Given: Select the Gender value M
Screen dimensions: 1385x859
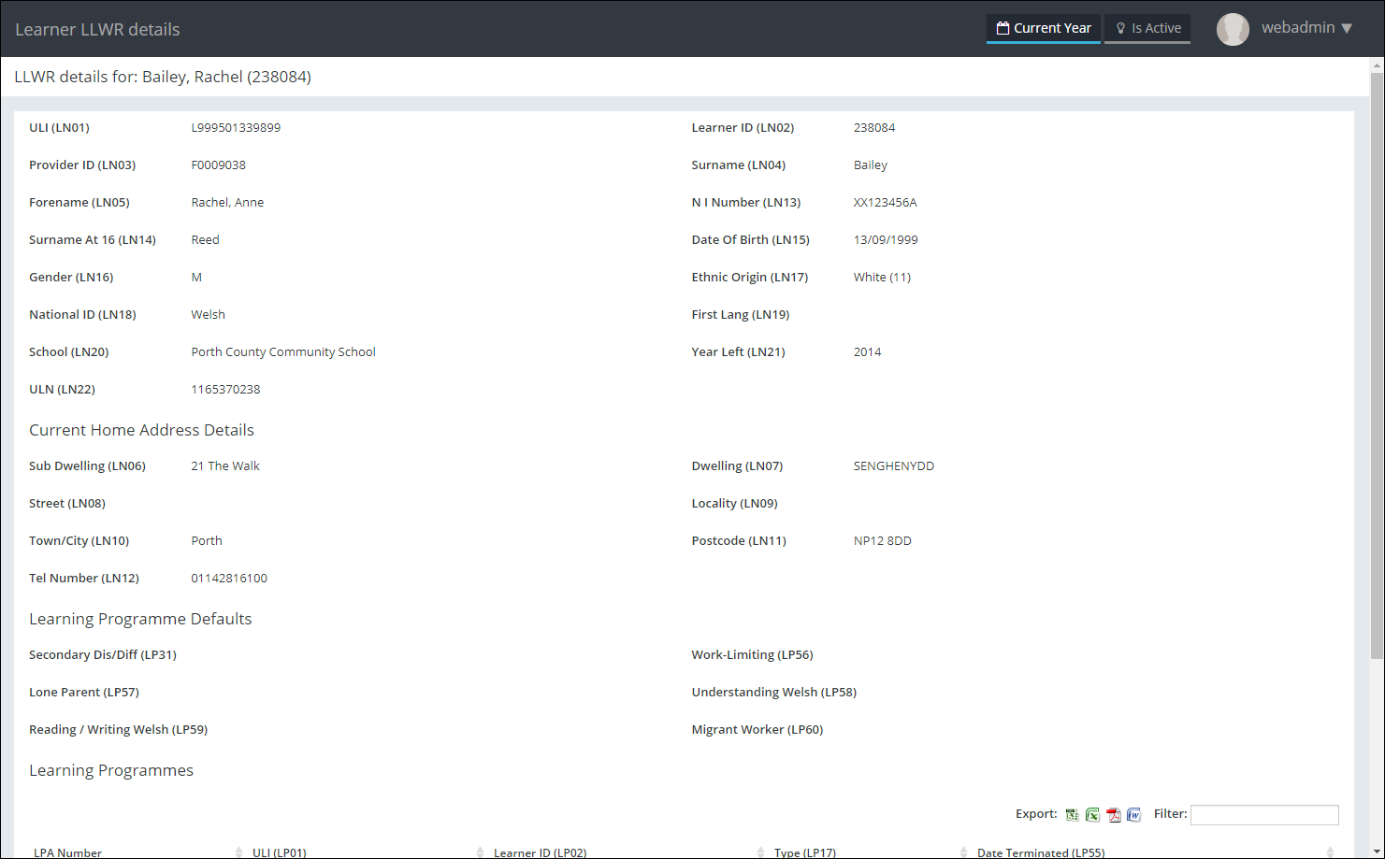Looking at the screenshot, I should pos(196,278).
